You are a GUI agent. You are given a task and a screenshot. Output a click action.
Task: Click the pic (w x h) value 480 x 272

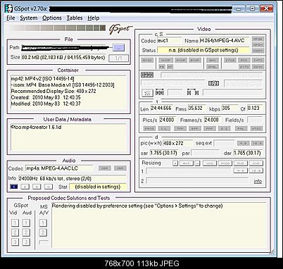point(177,143)
